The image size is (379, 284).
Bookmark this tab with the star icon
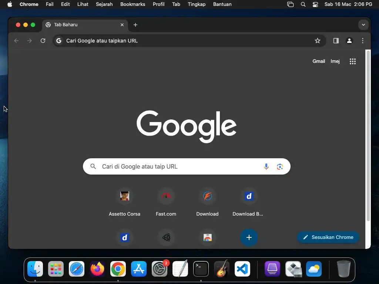click(x=317, y=41)
